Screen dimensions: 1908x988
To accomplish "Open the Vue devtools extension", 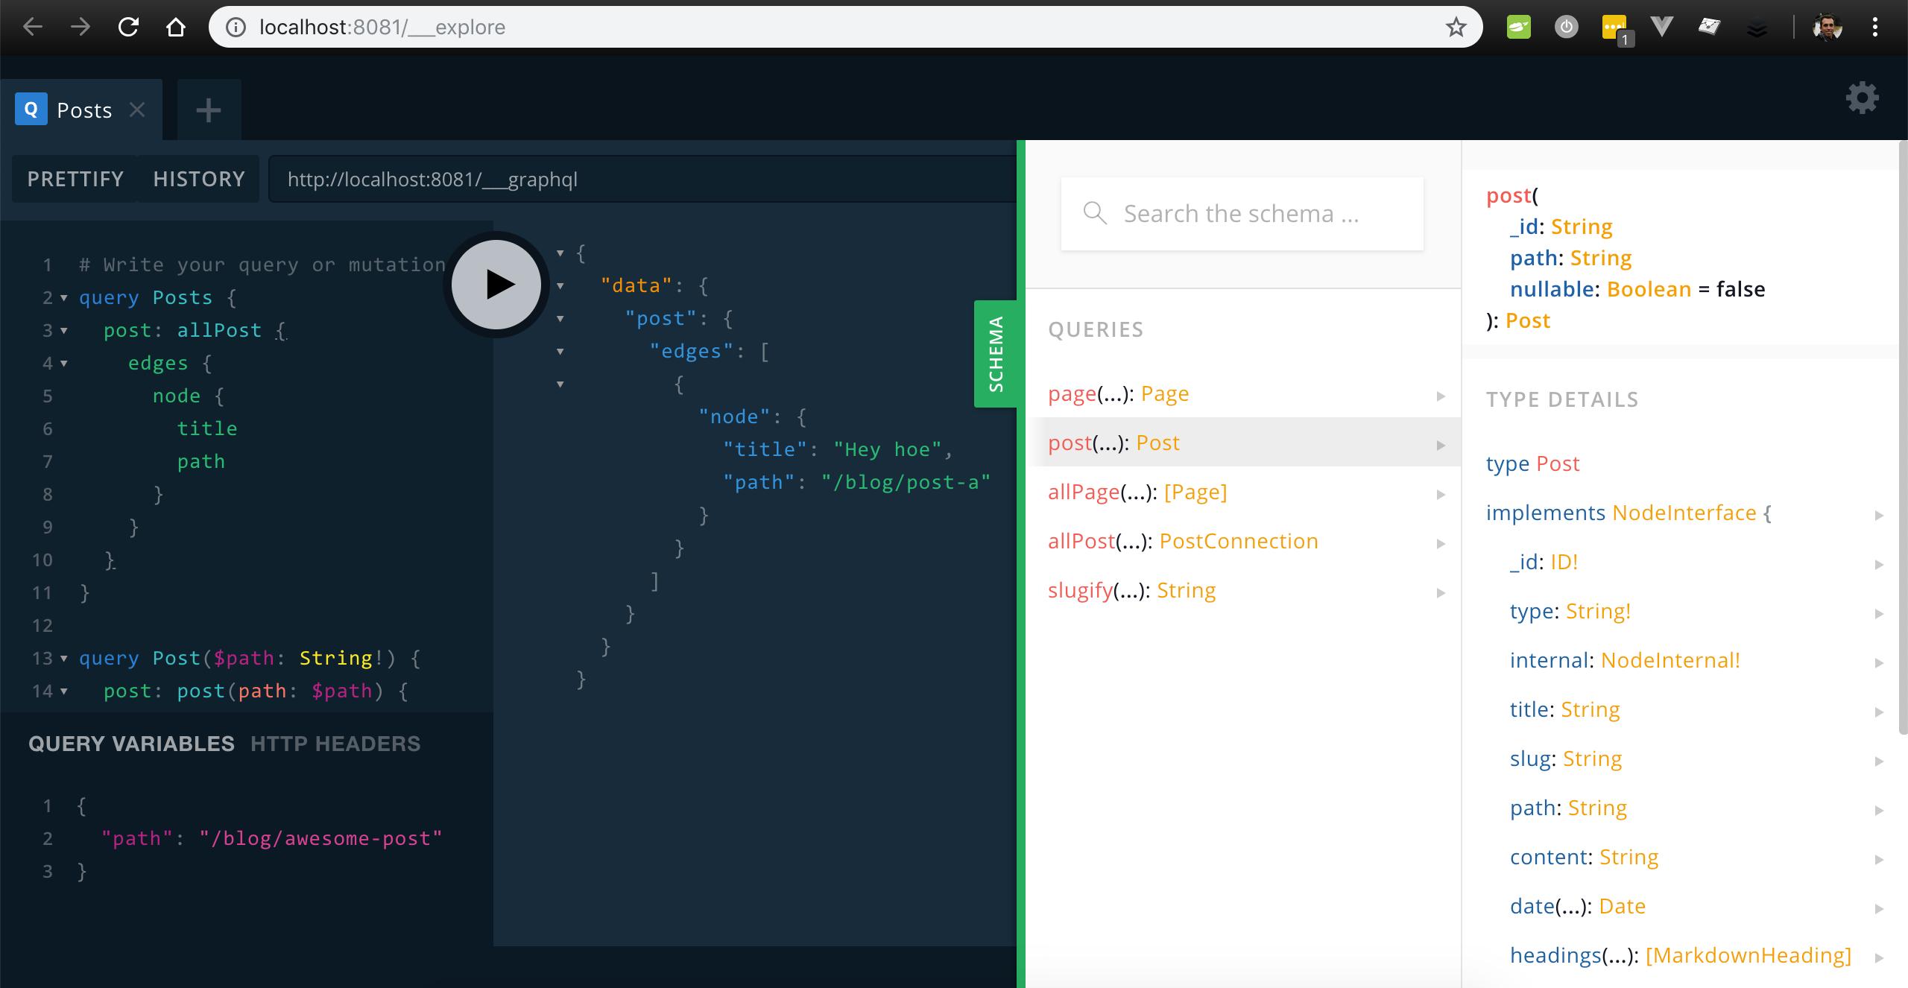I will (x=1661, y=28).
